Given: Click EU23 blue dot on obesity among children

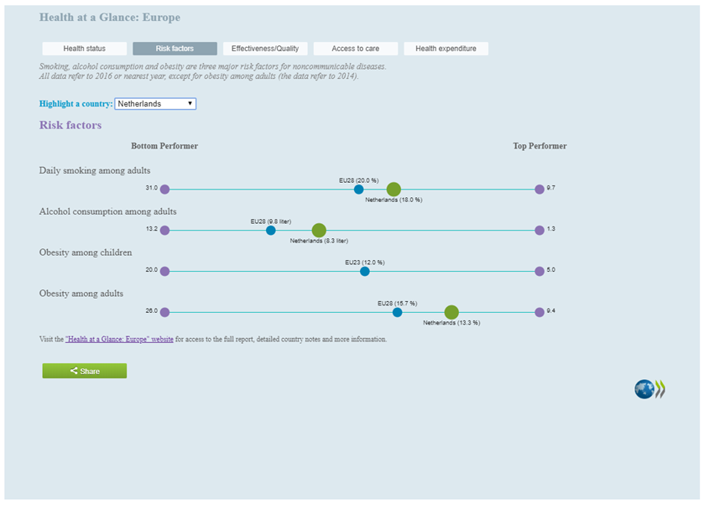Looking at the screenshot, I should click(364, 272).
